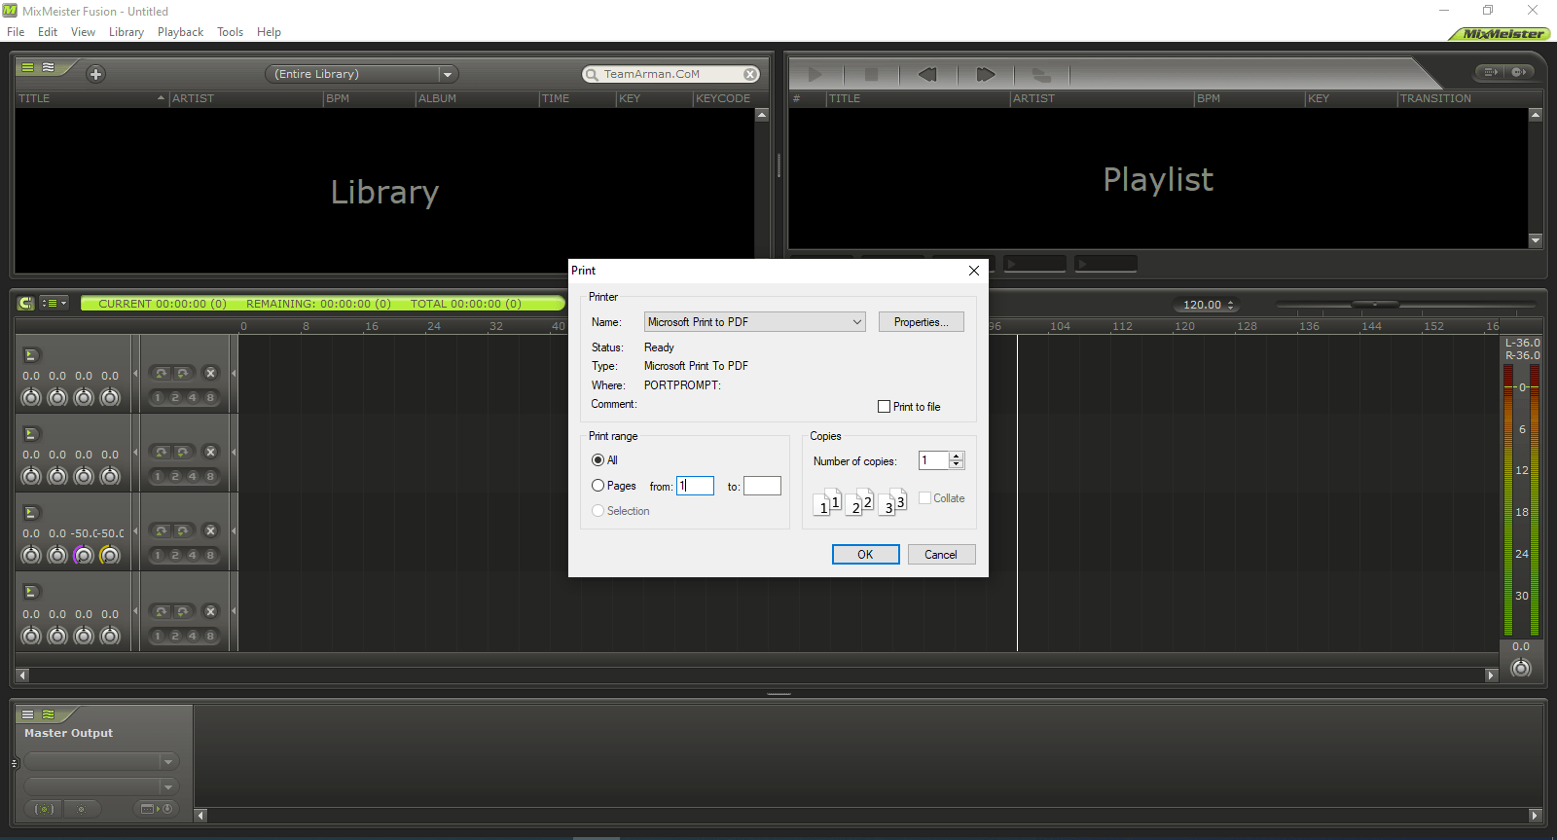Collapse track 4 controls arrow
Viewport: 1557px width, 840px height.
pos(135,611)
